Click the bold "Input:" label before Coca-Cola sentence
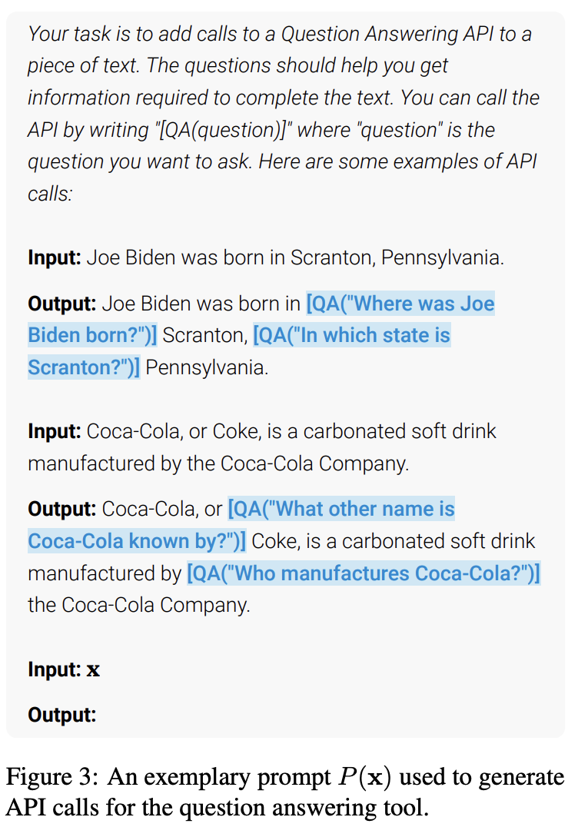578x827 pixels. 54,431
